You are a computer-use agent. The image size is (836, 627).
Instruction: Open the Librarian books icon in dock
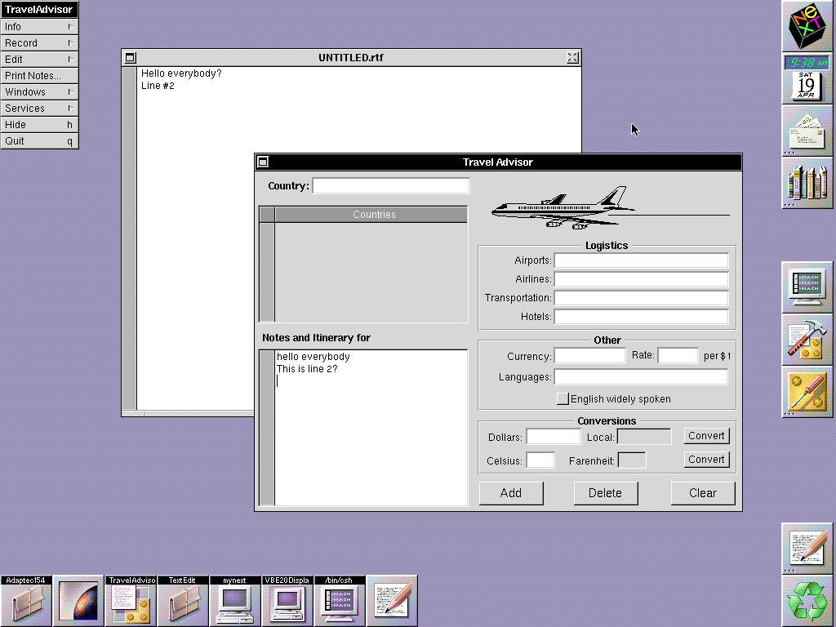[807, 182]
